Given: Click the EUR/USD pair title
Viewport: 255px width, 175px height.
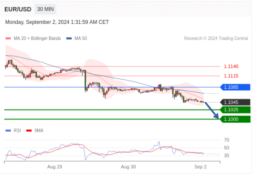Looking at the screenshot, I should [x=18, y=9].
